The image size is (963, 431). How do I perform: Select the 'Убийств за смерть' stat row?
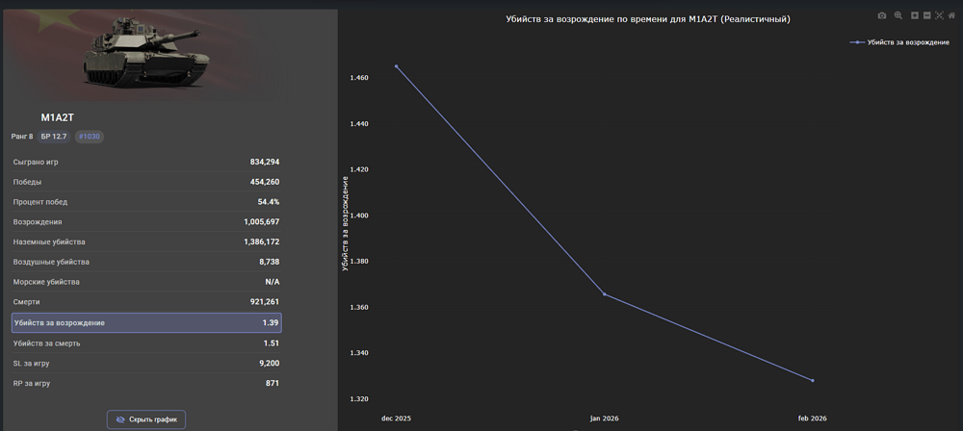146,343
